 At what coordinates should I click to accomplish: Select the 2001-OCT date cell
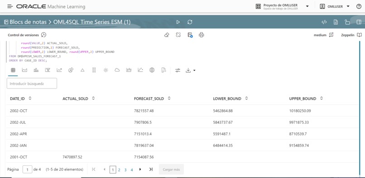pyautogui.click(x=19, y=157)
